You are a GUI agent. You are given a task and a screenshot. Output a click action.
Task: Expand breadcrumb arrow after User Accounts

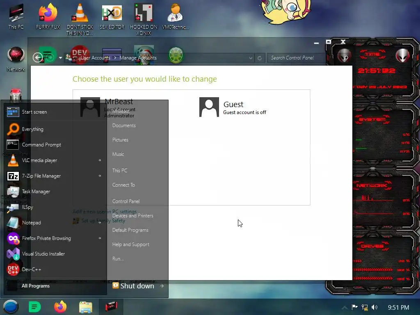tap(115, 57)
